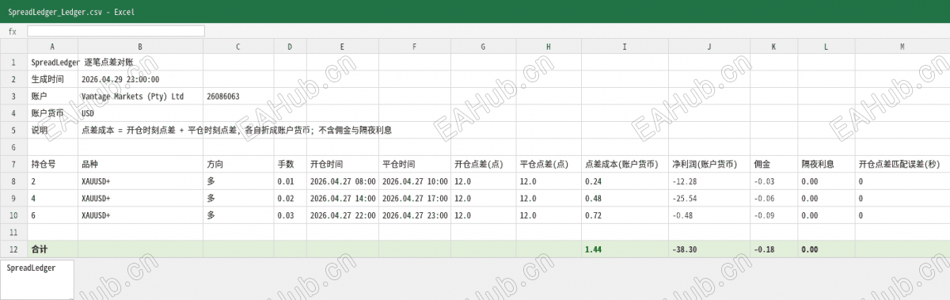Click spread cost value '0.48'
950x300 pixels.
tap(625, 199)
